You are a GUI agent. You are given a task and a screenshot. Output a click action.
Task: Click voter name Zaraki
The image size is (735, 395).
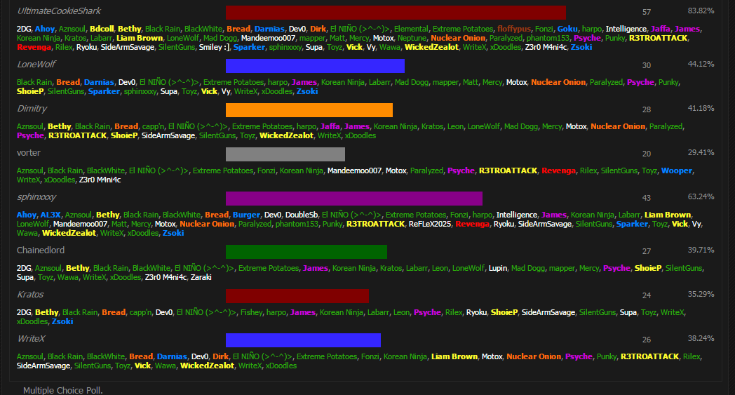point(201,278)
